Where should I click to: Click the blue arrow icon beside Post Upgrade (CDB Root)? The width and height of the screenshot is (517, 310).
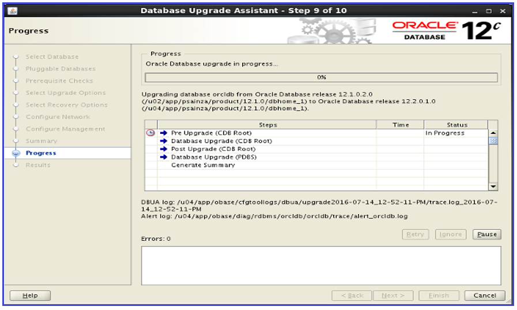pyautogui.click(x=164, y=149)
